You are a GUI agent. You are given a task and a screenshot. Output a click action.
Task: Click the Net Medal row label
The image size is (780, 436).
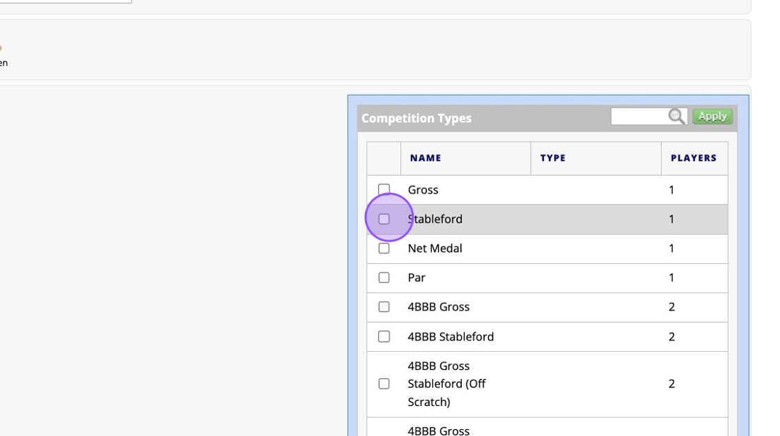(x=435, y=248)
